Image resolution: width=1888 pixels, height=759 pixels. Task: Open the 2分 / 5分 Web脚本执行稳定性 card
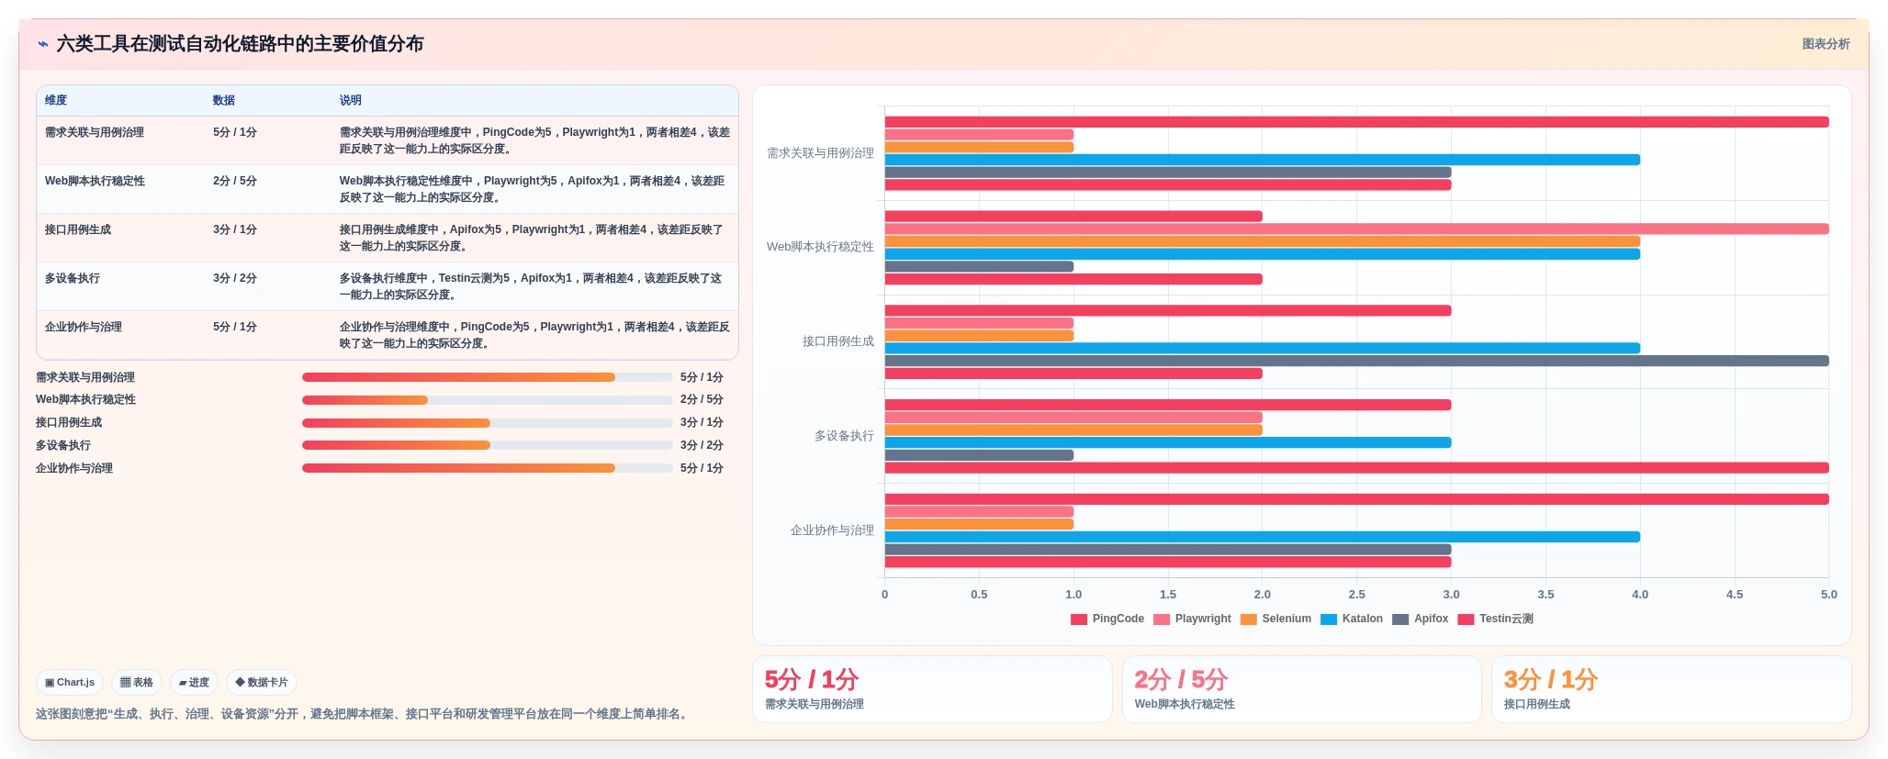1302,689
